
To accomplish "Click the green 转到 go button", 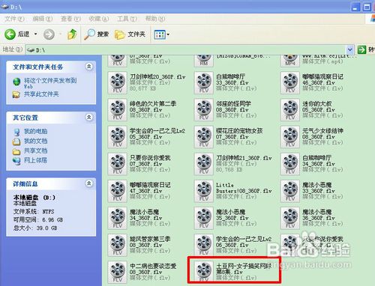I will [365, 49].
